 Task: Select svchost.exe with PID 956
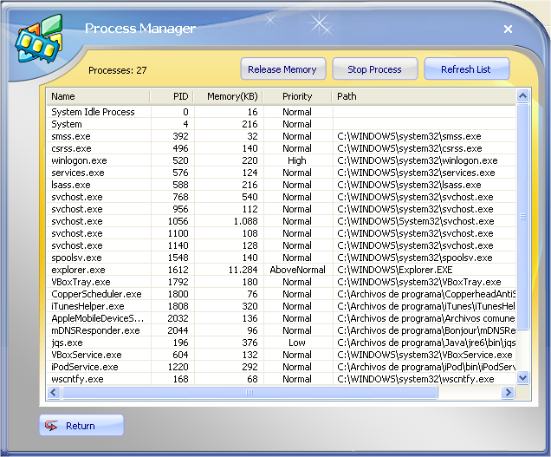coord(281,209)
